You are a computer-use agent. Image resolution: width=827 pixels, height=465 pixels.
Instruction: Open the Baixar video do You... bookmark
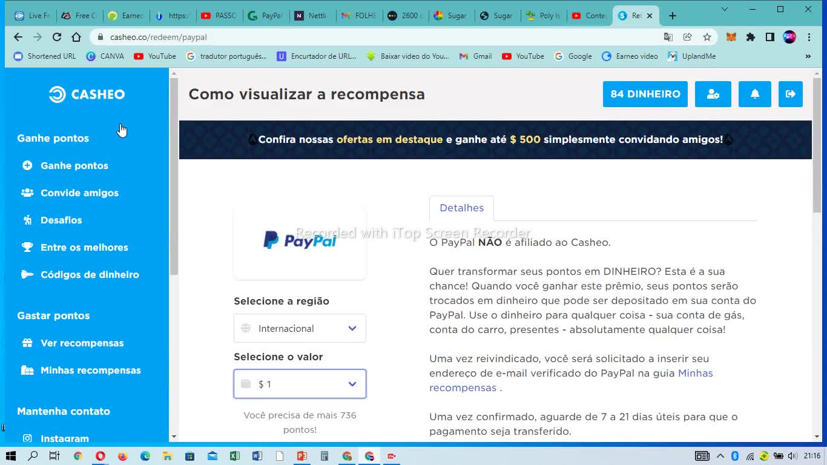407,56
